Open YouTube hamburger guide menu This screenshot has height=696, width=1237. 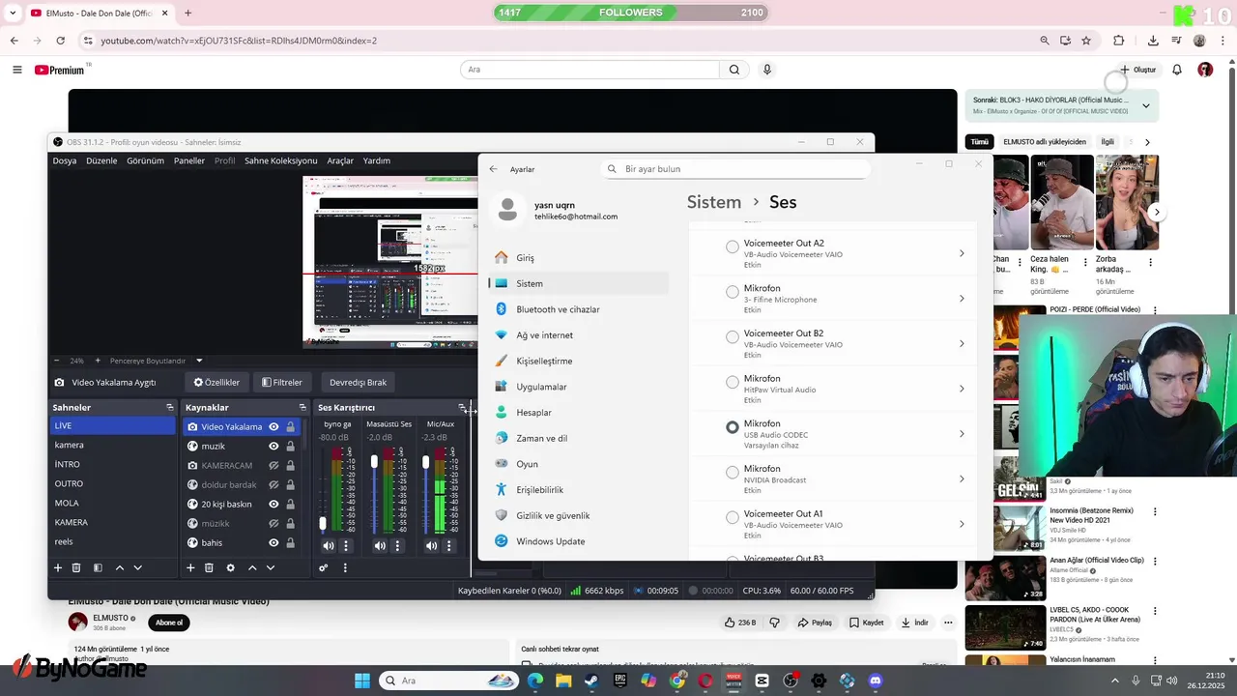click(16, 70)
